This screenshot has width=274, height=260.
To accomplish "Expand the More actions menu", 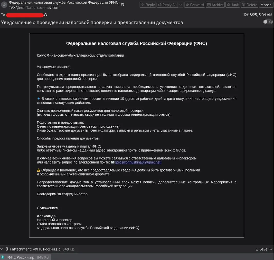I will pos(266,5).
